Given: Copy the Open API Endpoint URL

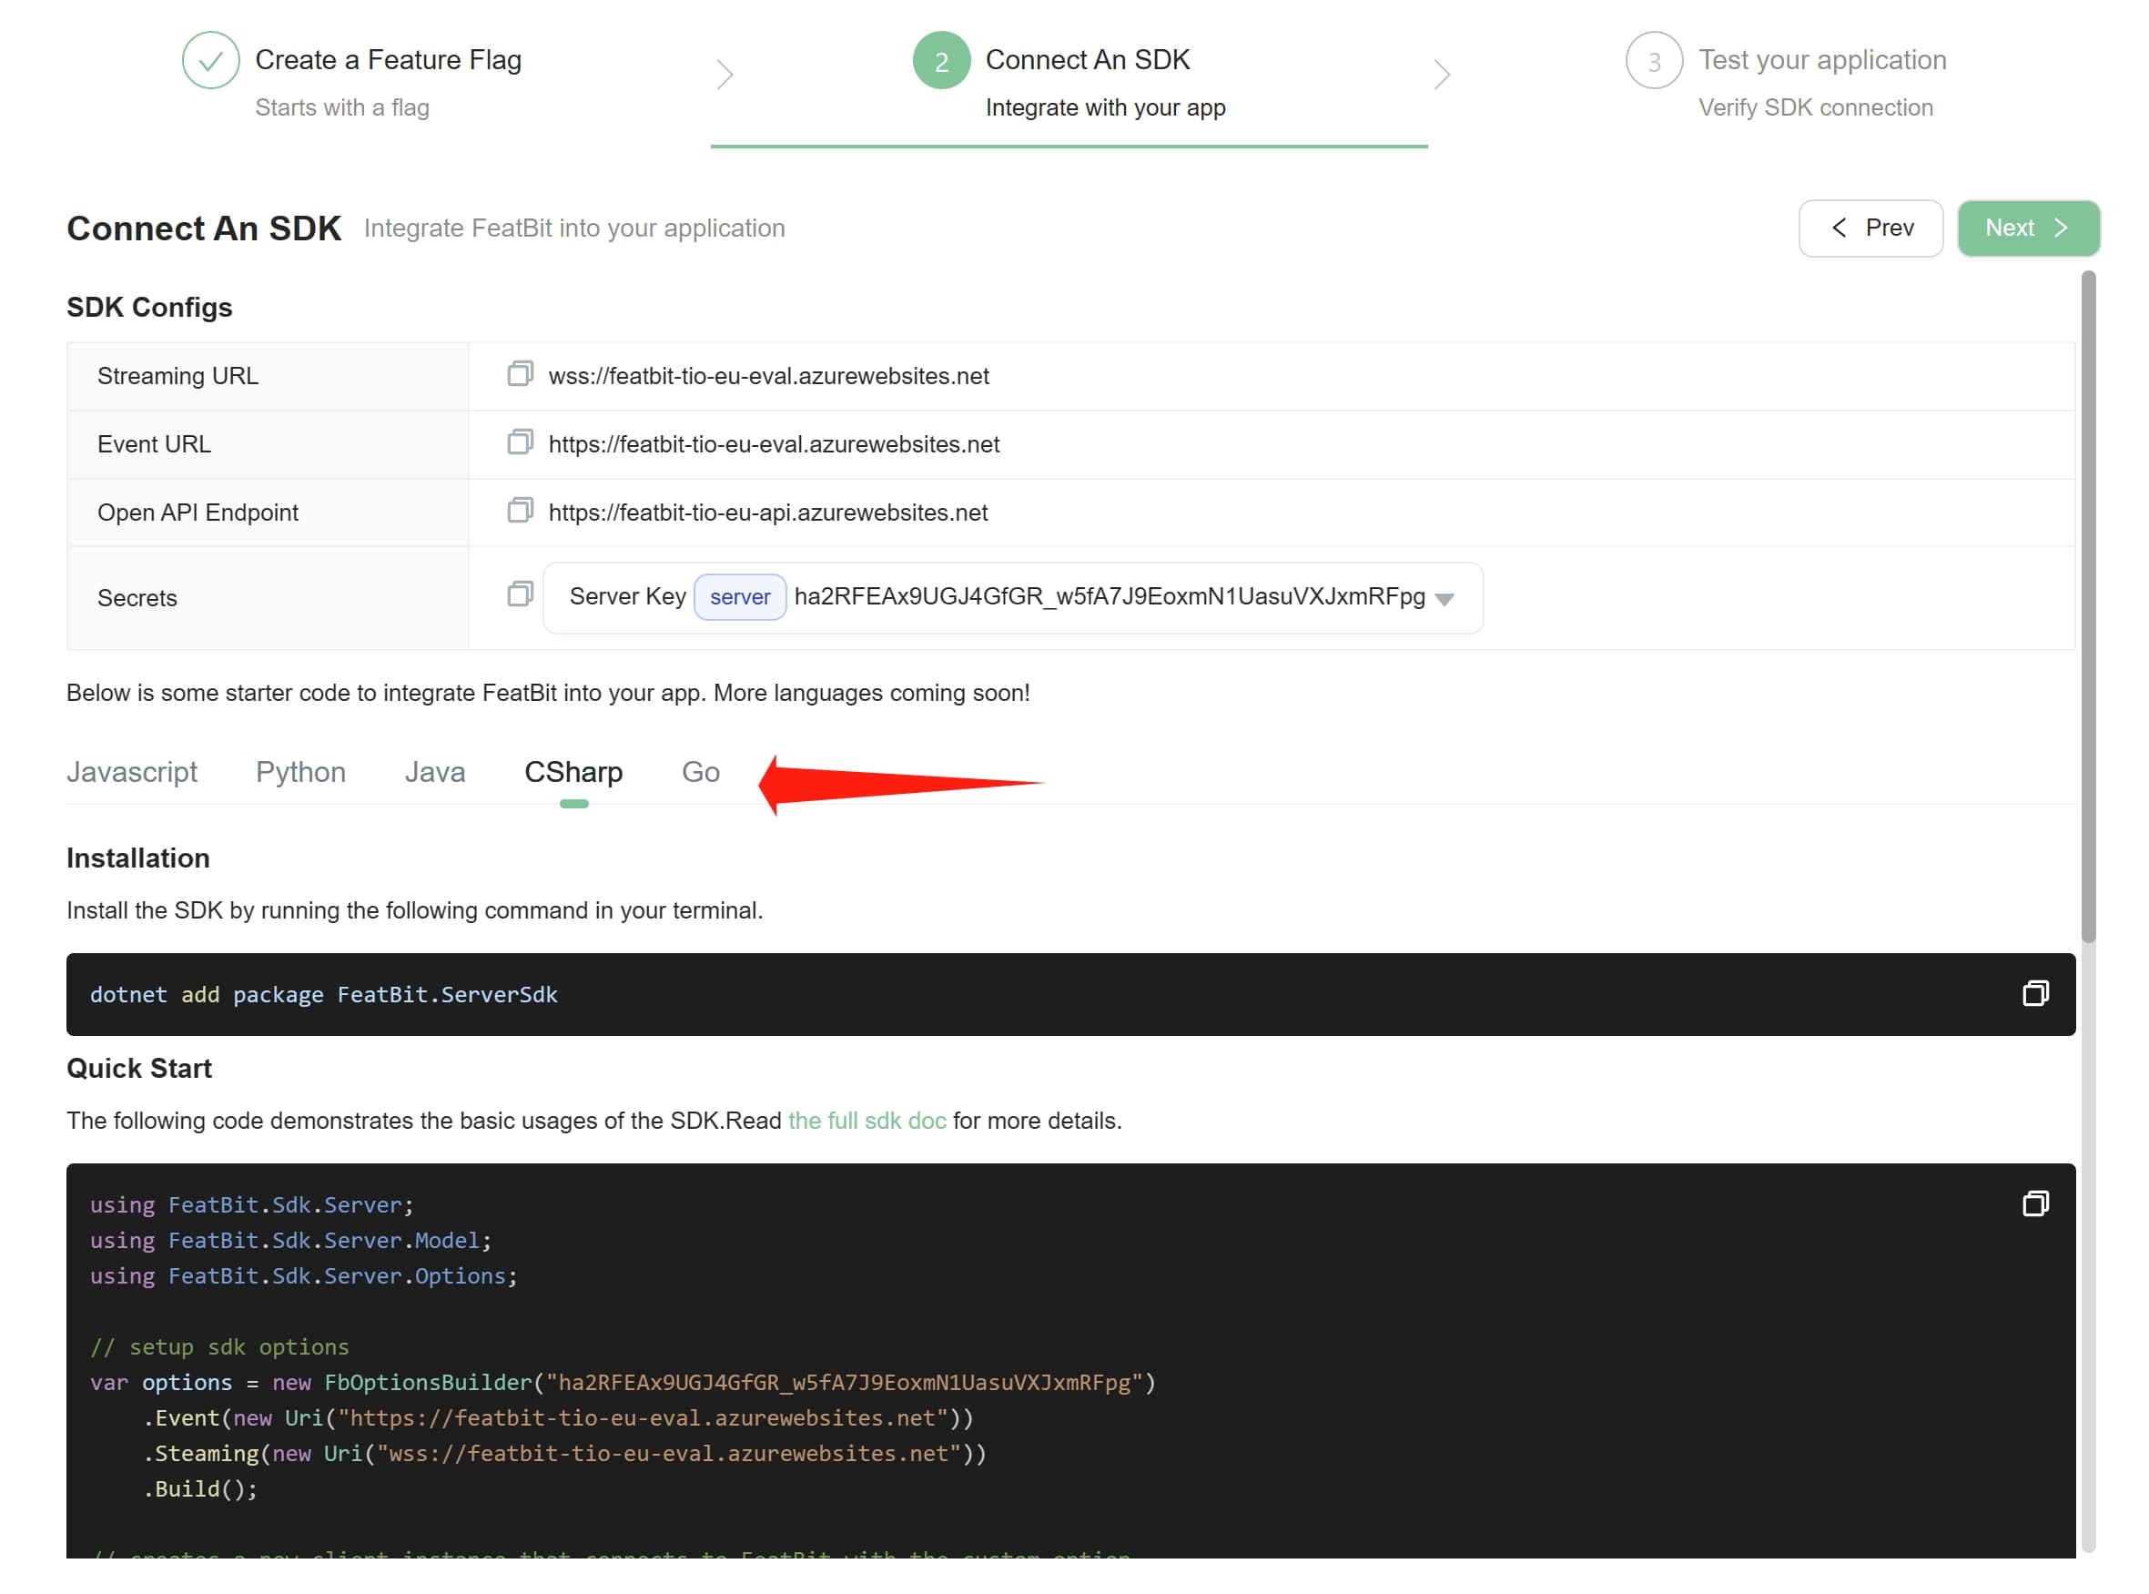Looking at the screenshot, I should coord(520,511).
